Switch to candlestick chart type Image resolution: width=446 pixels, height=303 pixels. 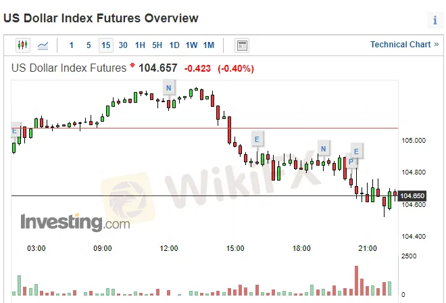pyautogui.click(x=23, y=45)
